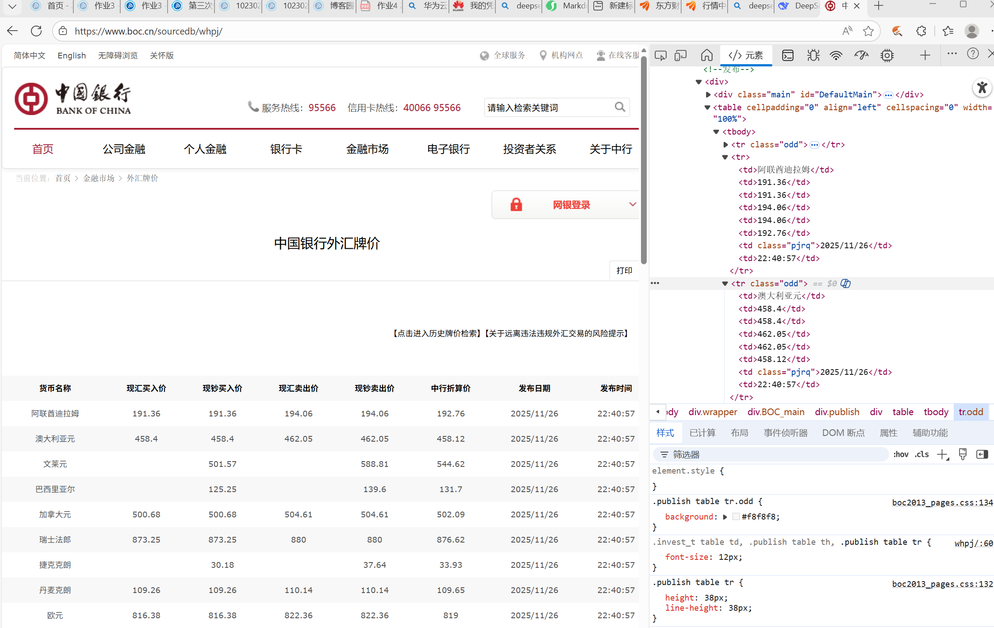
Task: Click the site search magnifier icon
Action: pos(620,107)
